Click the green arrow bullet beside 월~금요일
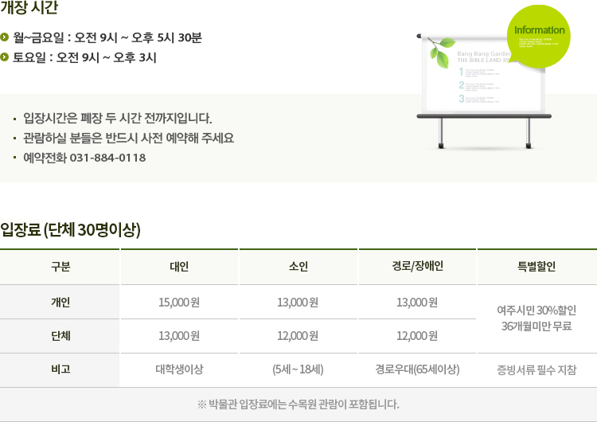 [x=6, y=37]
